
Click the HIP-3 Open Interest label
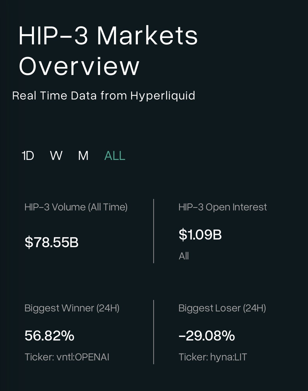point(222,207)
